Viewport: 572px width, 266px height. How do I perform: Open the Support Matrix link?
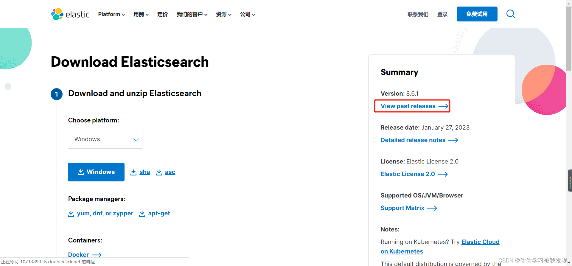pos(402,208)
